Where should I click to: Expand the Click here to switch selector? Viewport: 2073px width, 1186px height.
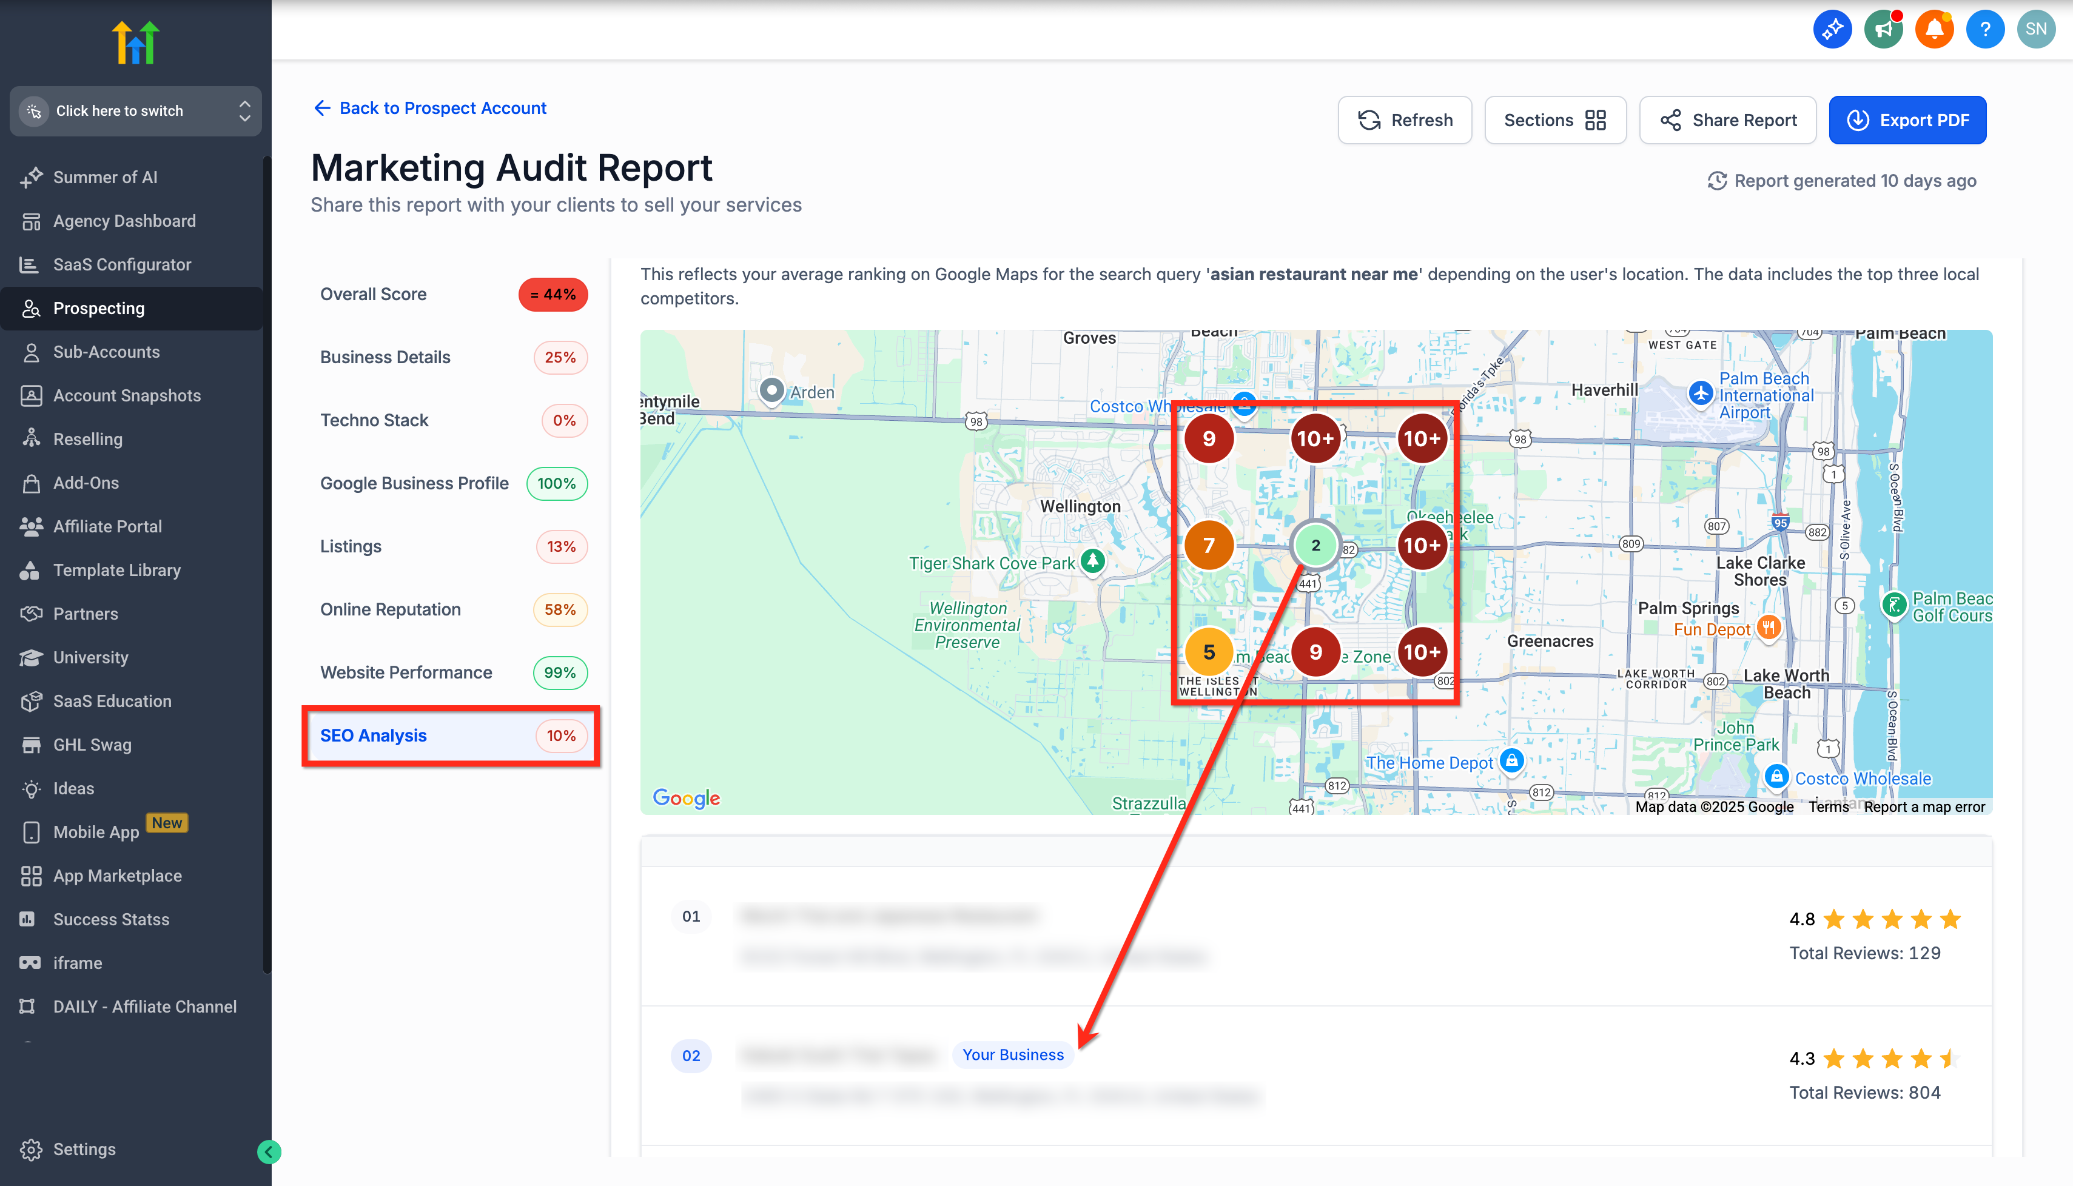pos(135,111)
